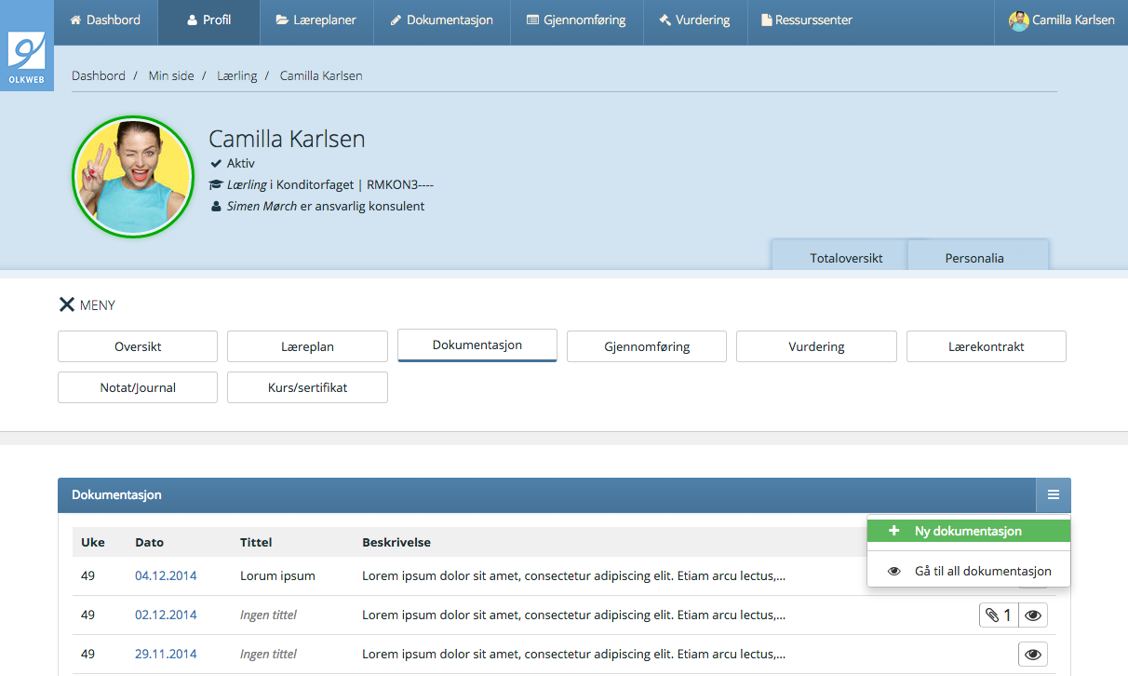Choose Ny dokumentasjon from dropdown
This screenshot has width=1128, height=676.
click(968, 531)
